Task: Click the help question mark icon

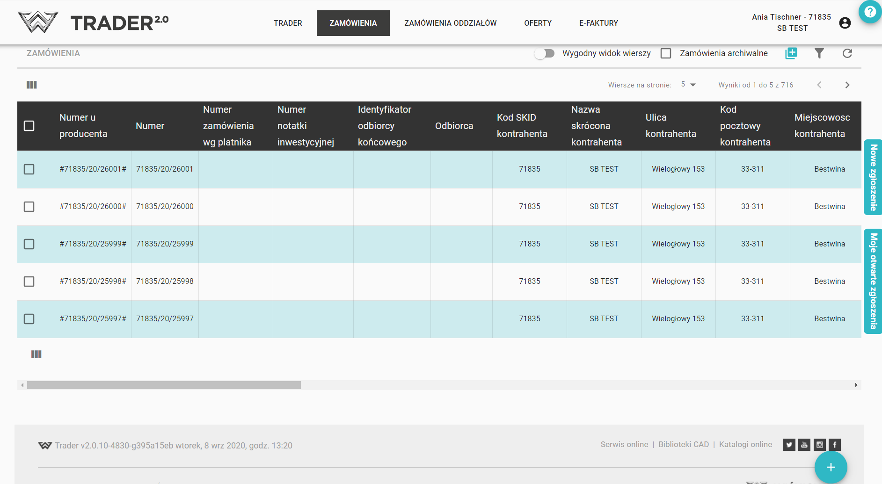Action: 870,12
